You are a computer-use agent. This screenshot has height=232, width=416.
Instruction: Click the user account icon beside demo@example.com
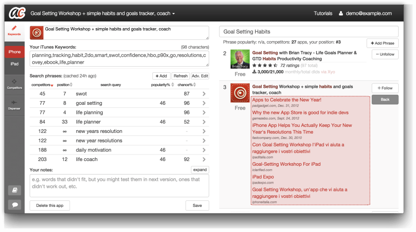[341, 13]
